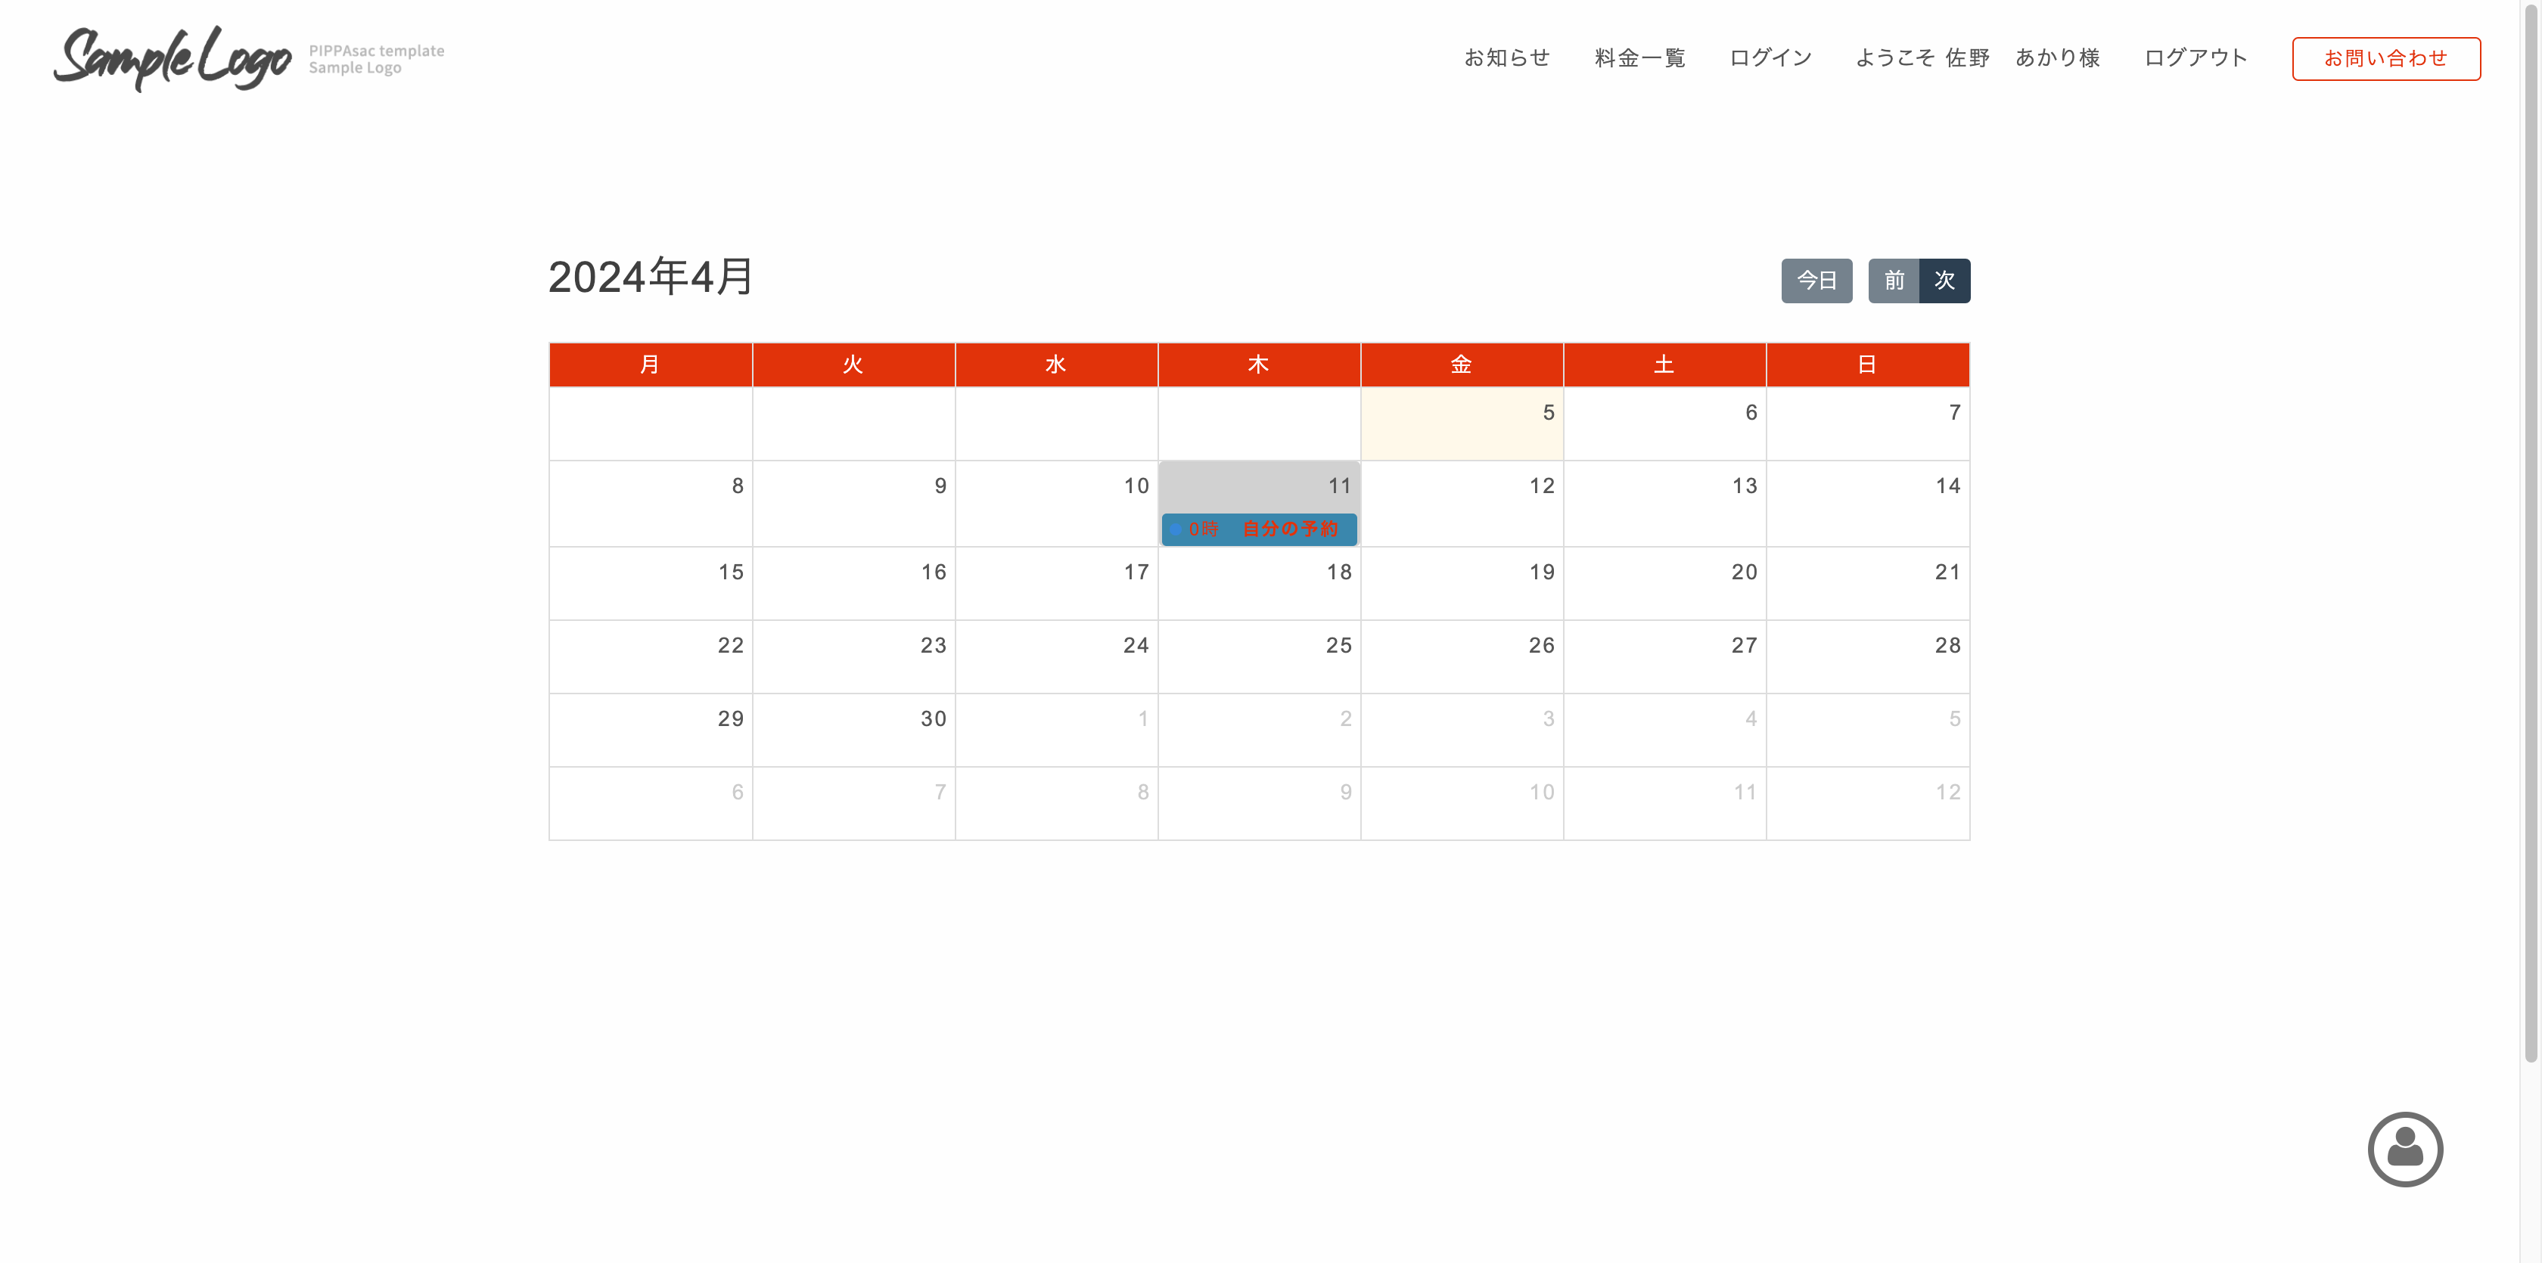2542x1263 pixels.
Task: Open the 料金一覧 menu item
Action: (x=1639, y=58)
